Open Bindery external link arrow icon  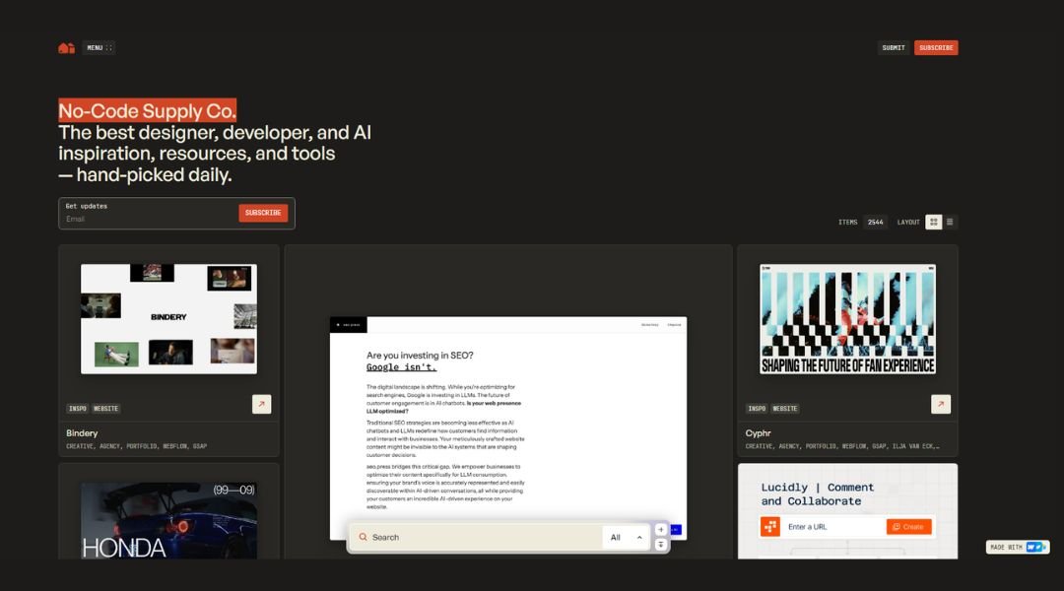[261, 404]
